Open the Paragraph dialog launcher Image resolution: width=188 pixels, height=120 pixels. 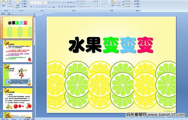(x=91, y=10)
